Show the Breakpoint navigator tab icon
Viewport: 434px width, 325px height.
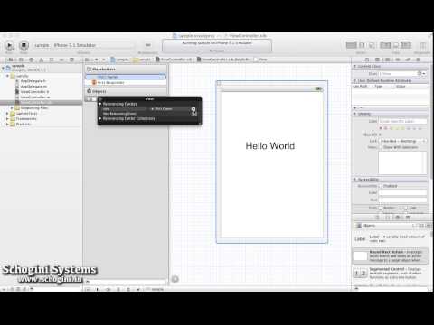click(61, 60)
